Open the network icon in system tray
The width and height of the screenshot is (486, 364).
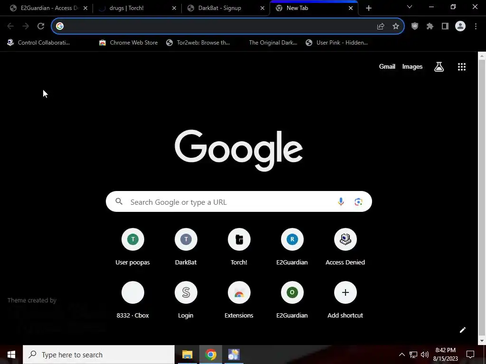coord(413,355)
